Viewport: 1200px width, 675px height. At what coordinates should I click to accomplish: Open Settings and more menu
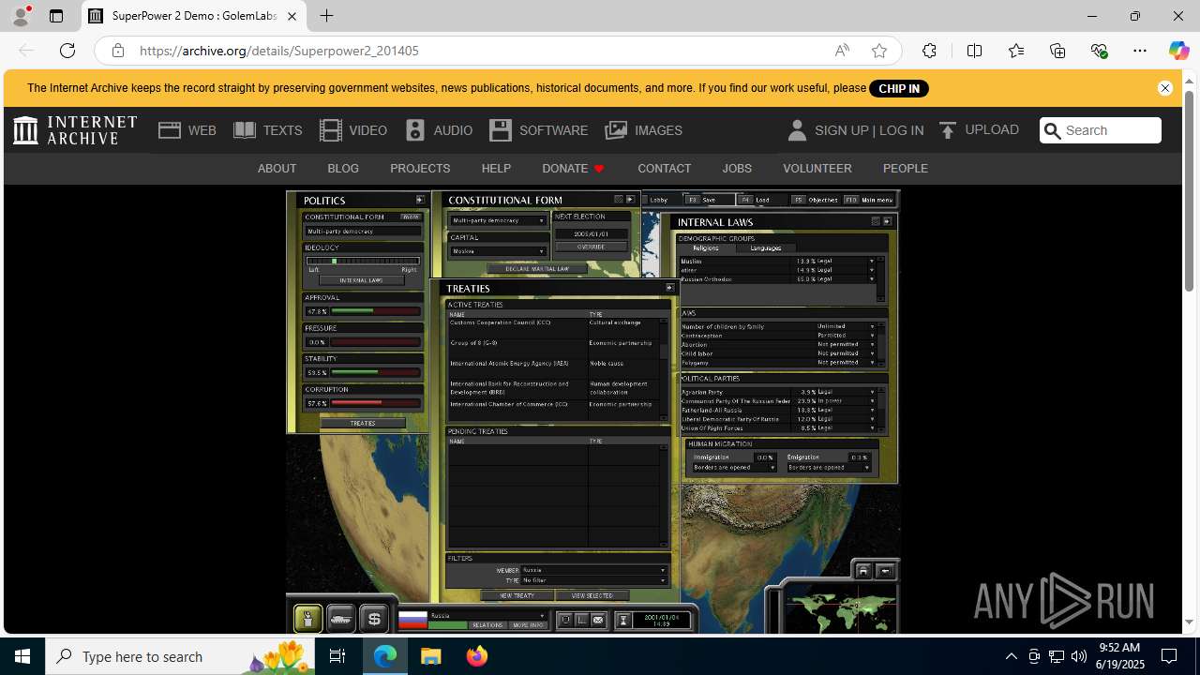[1140, 51]
